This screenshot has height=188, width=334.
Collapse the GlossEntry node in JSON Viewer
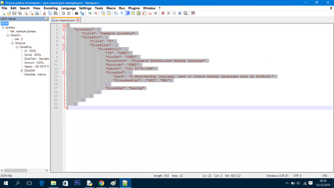[17, 47]
